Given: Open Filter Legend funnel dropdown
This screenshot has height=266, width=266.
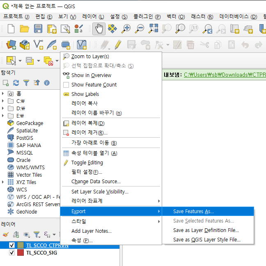Looking at the screenshot, I should [x=37, y=234].
